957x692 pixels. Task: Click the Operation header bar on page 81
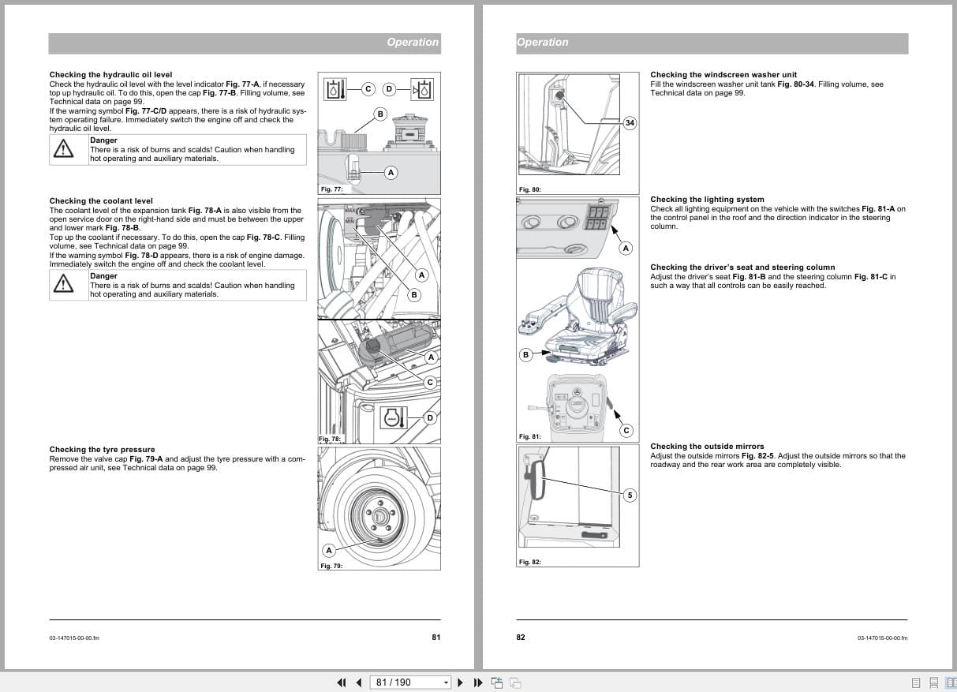point(245,43)
